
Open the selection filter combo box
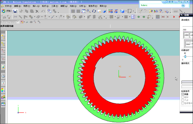point(10,22)
